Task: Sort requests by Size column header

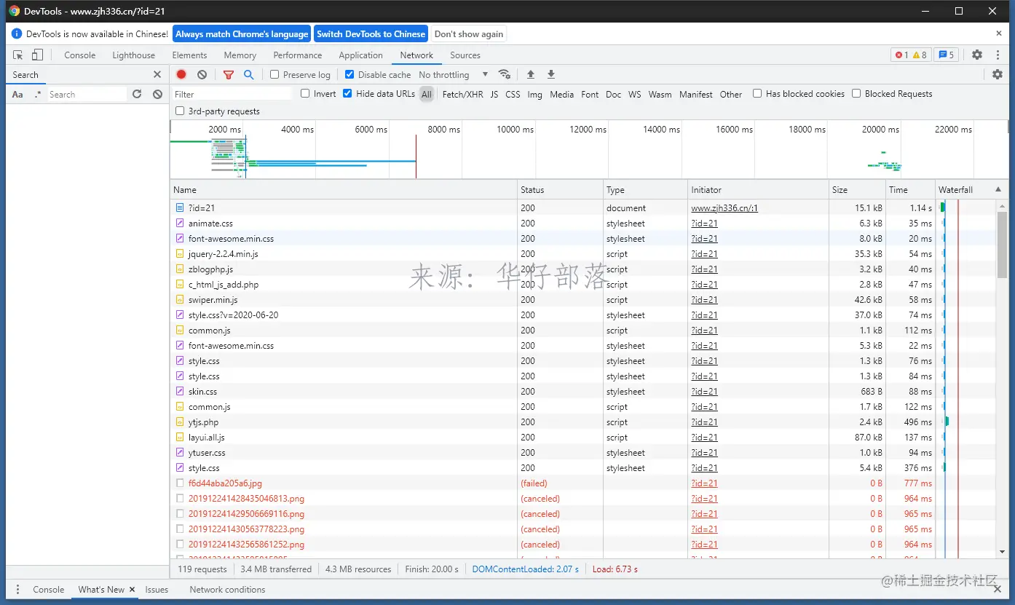Action: click(857, 190)
